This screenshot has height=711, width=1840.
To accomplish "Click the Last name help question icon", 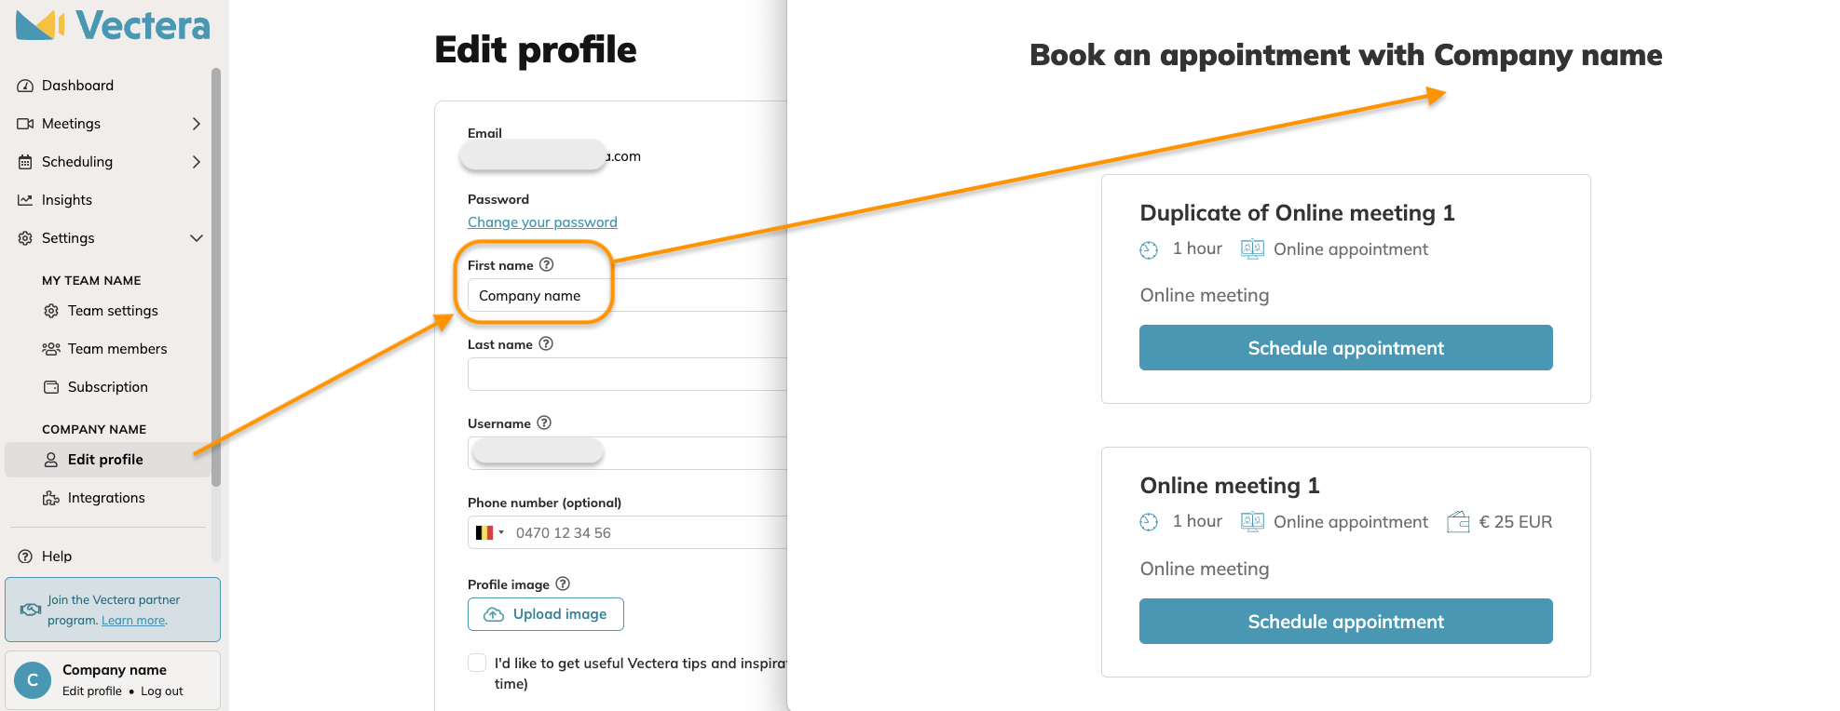I will point(546,343).
